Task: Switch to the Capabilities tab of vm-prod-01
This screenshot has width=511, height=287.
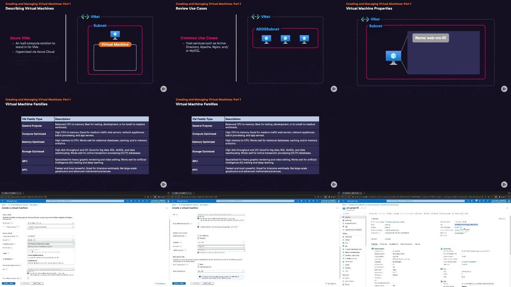Action: (394, 244)
